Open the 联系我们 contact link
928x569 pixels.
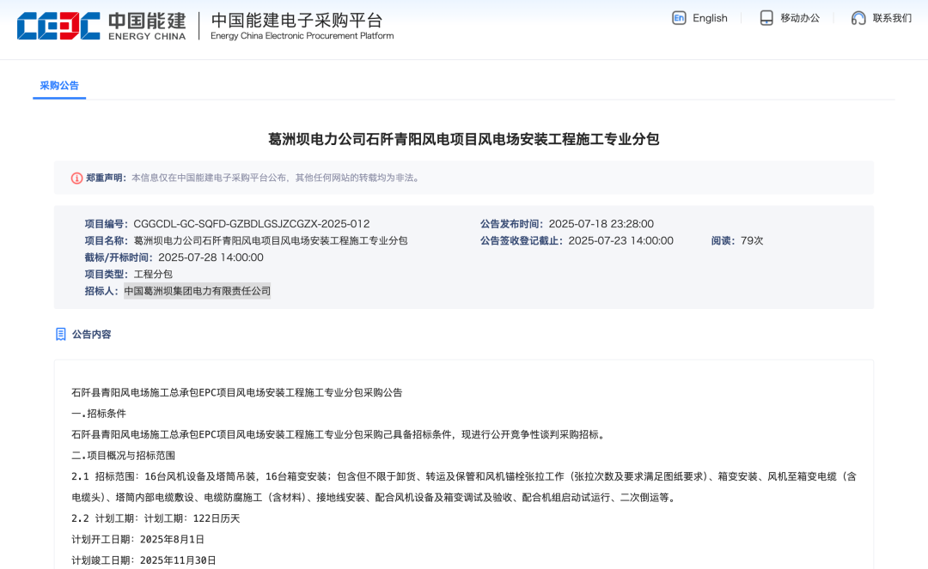click(892, 18)
